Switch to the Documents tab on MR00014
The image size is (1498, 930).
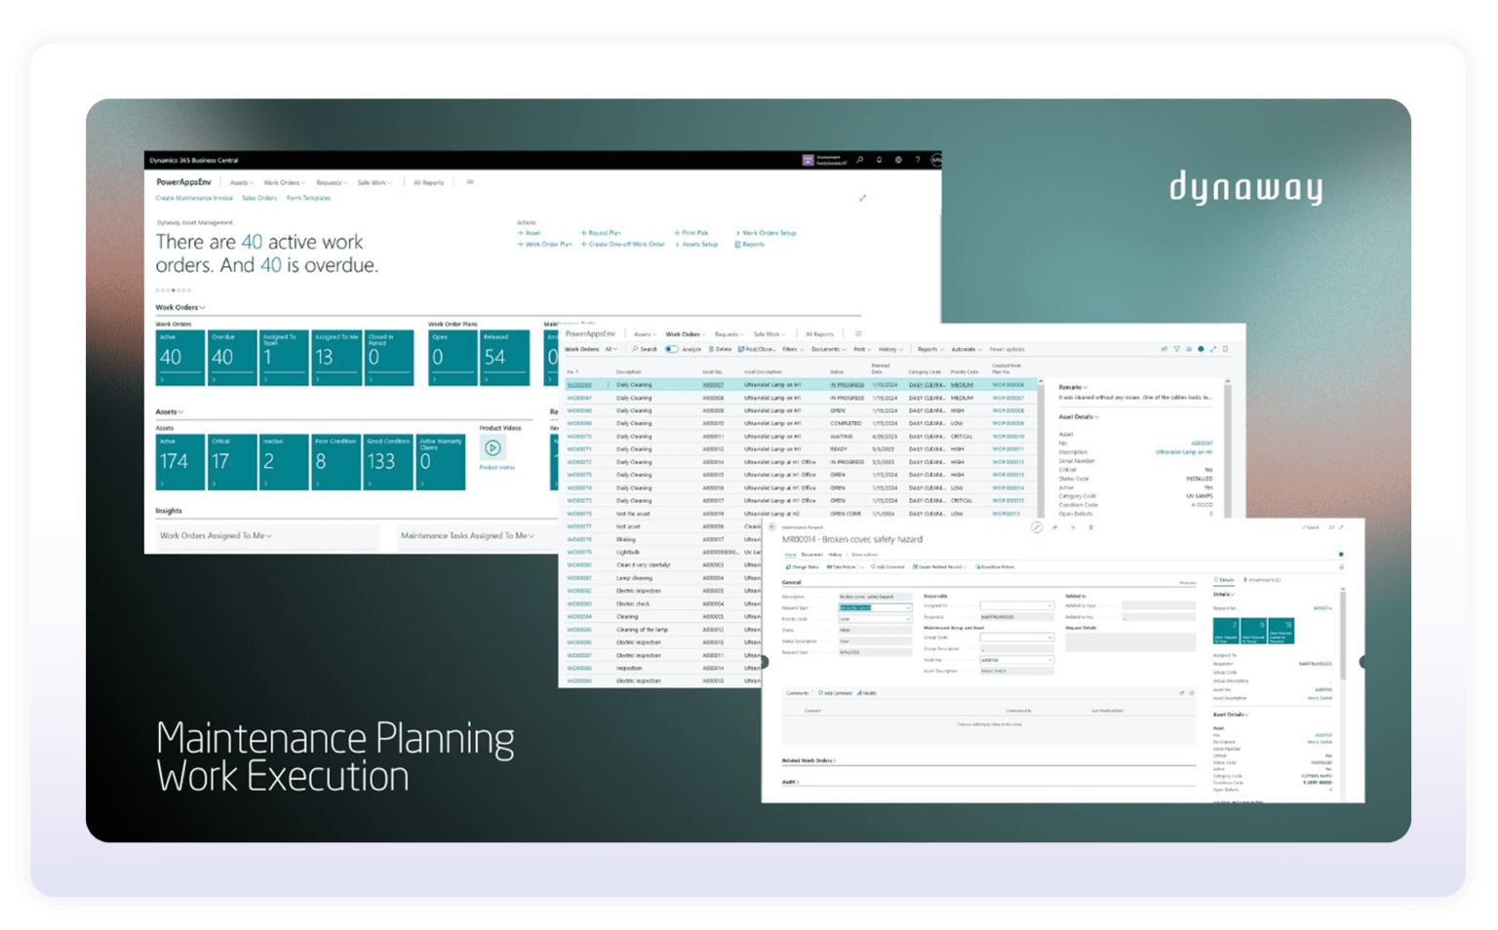click(x=811, y=553)
